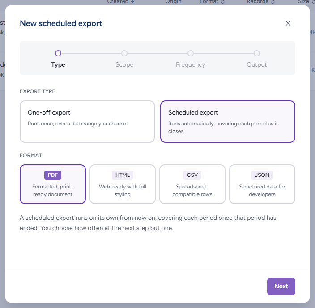
Task: Click 'Spreadsheet-compatible rows' text
Action: click(x=192, y=190)
